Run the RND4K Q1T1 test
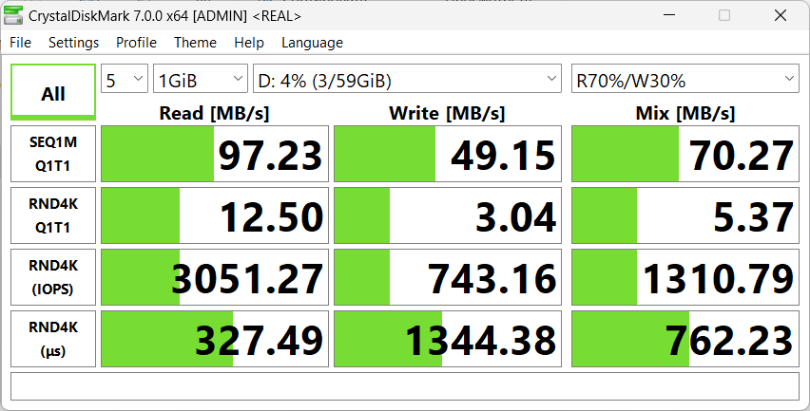This screenshot has height=411, width=810. 53,215
